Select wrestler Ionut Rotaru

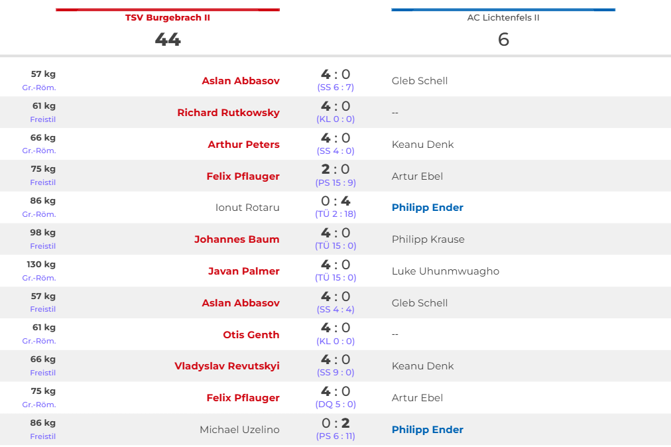[x=247, y=208]
